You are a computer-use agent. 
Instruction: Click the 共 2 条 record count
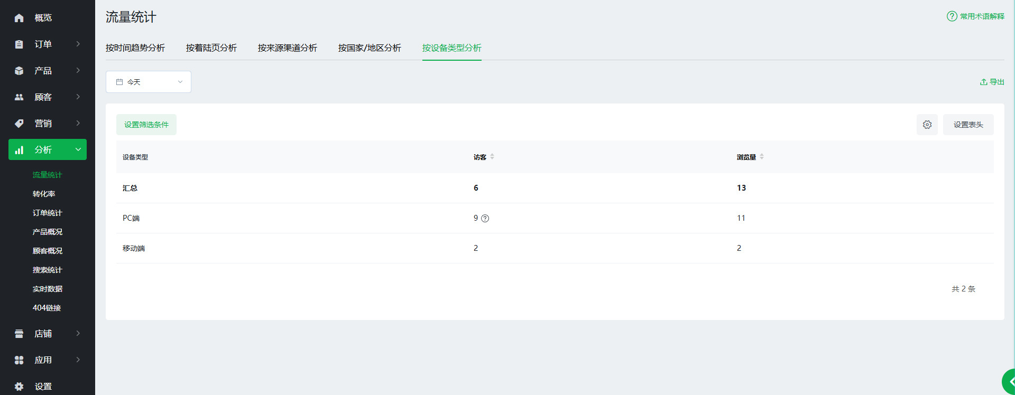964,289
